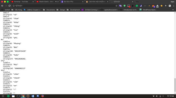Open the WordPress Hacks bookmark
The image size is (176, 98).
click(x=148, y=10)
